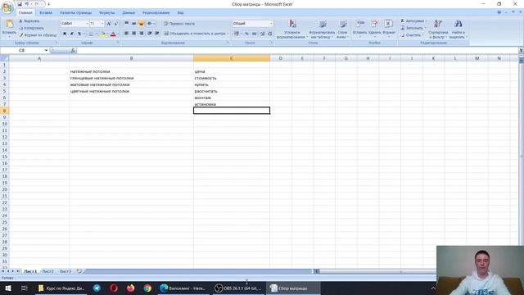Align text to top of cell
Viewport: 524px width, 295px height.
click(126, 24)
